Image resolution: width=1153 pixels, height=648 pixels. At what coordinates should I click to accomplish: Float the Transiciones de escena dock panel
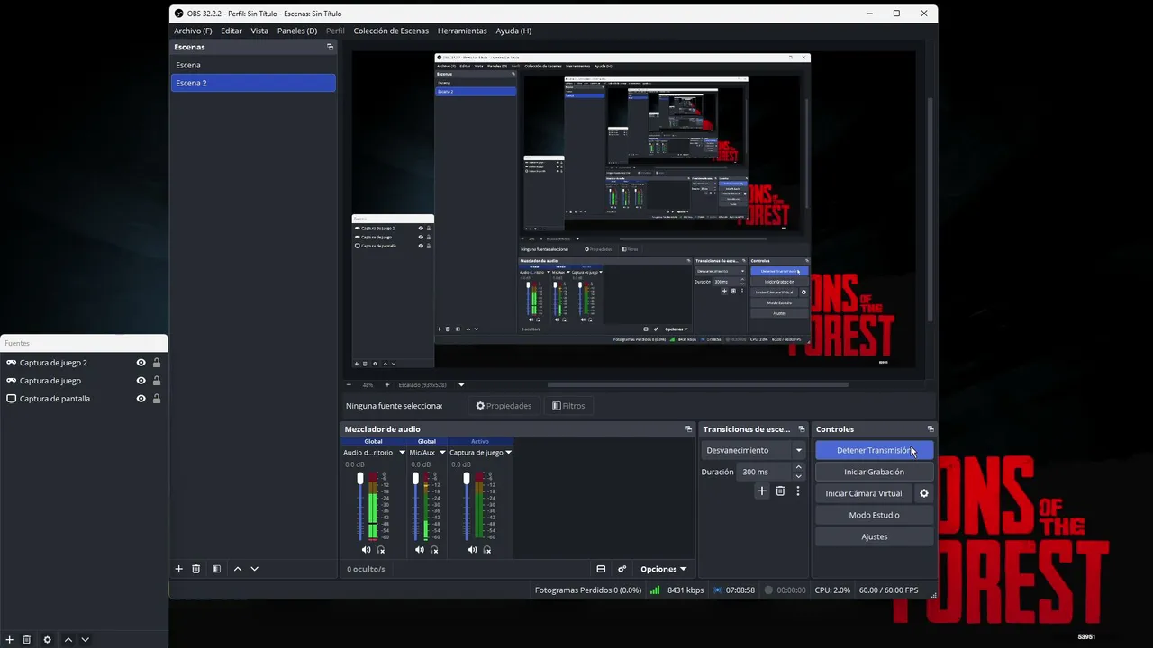pos(801,429)
